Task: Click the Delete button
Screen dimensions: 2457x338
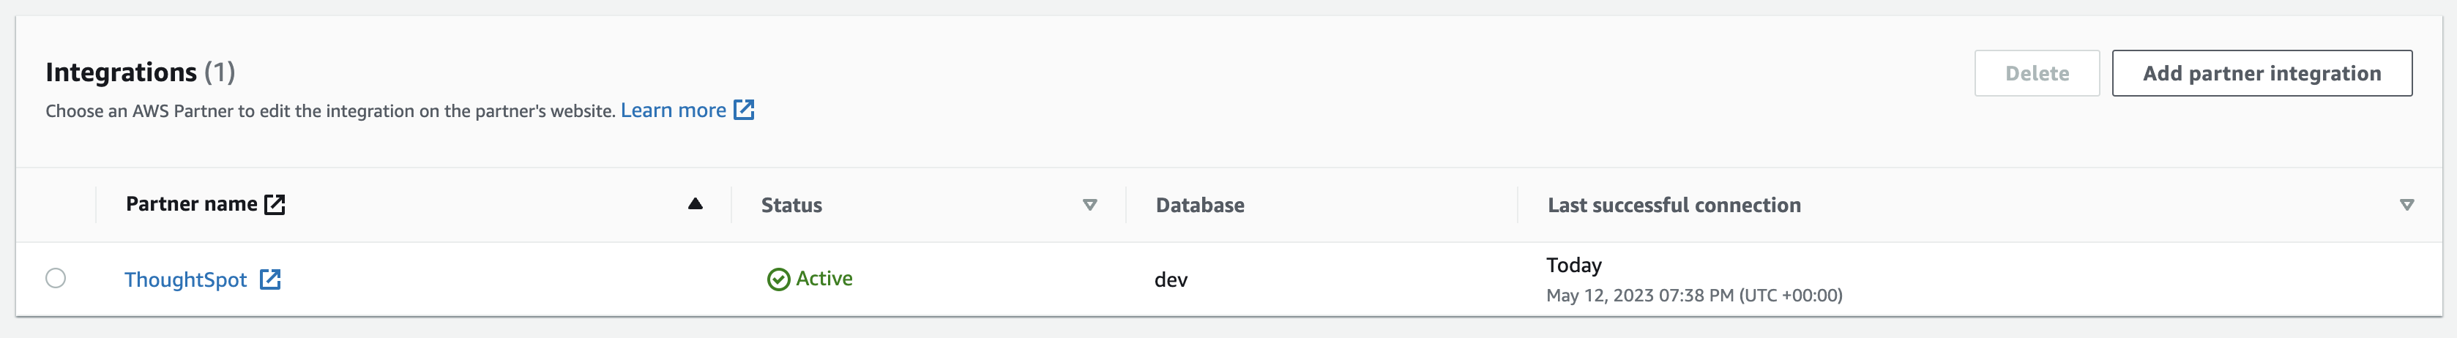Action: [2036, 73]
